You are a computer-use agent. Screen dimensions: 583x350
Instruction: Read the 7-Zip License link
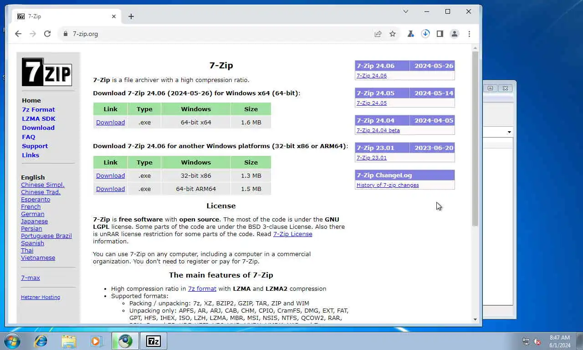(x=293, y=234)
